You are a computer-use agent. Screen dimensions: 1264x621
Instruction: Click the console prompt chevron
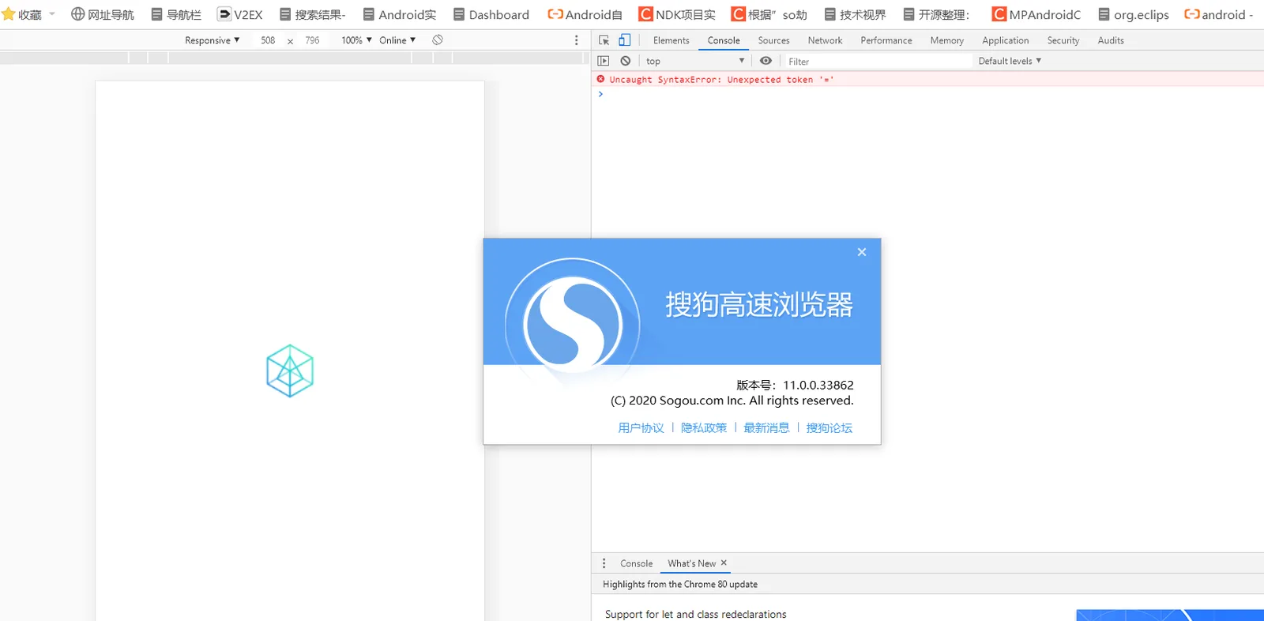pos(600,94)
